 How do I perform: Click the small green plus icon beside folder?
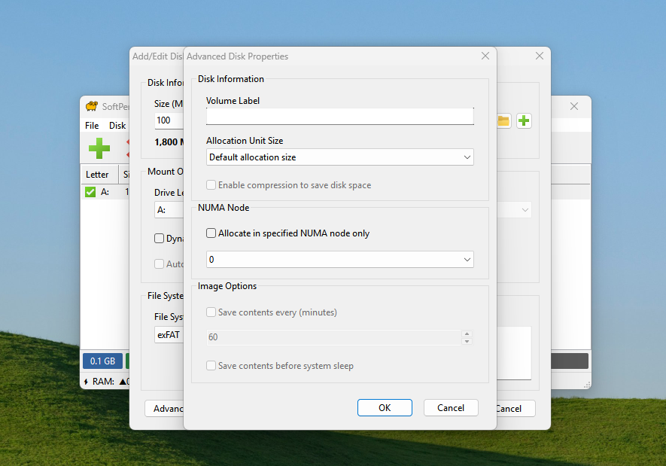[x=524, y=120]
